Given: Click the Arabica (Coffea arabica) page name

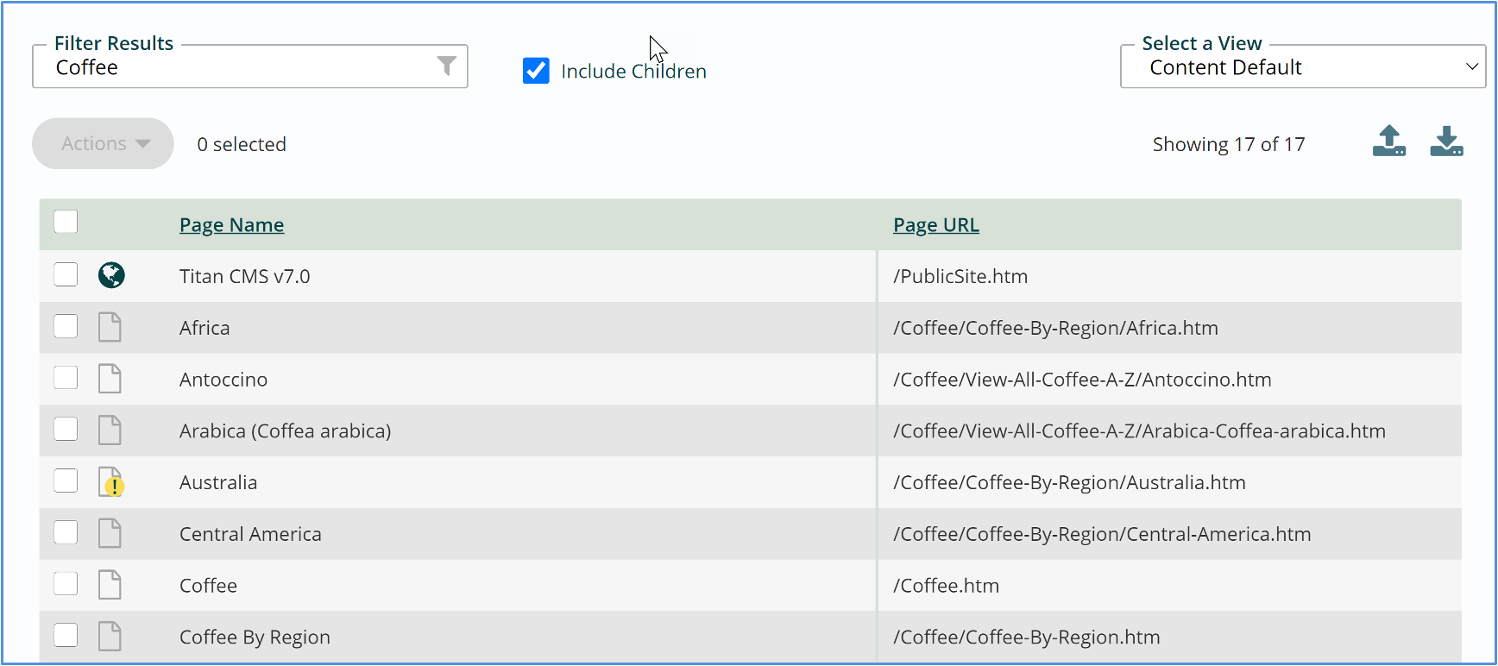Looking at the screenshot, I should point(285,431).
